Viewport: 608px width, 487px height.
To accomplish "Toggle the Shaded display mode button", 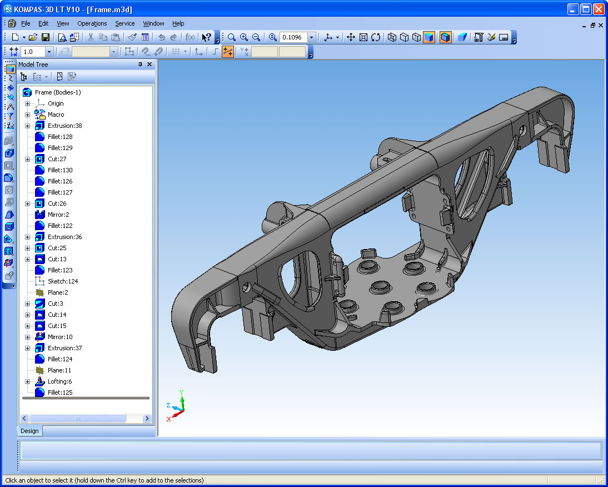I will tap(429, 37).
